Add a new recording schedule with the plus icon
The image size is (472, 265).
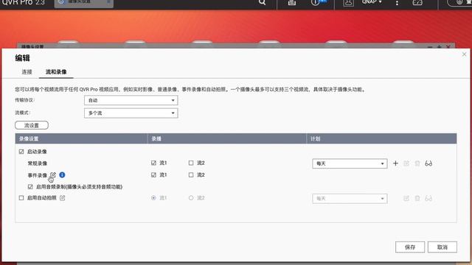click(395, 163)
